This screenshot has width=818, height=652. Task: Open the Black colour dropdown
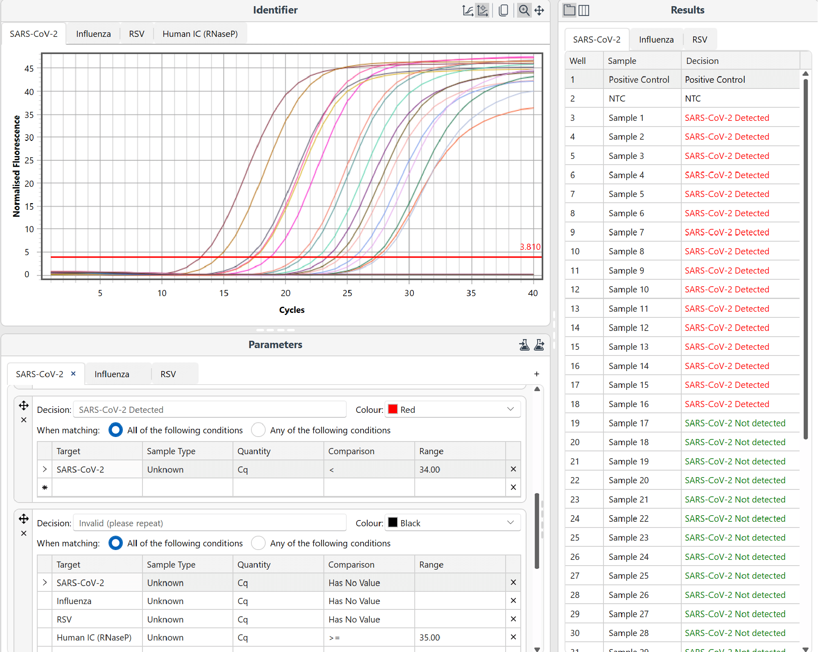point(510,523)
